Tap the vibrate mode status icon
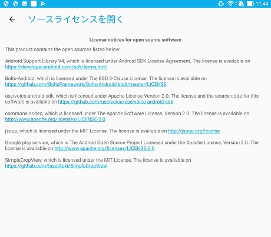271x237 pixels. (221, 4)
